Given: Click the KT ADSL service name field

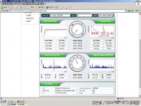Looking at the screenshot, I should click(60, 16).
